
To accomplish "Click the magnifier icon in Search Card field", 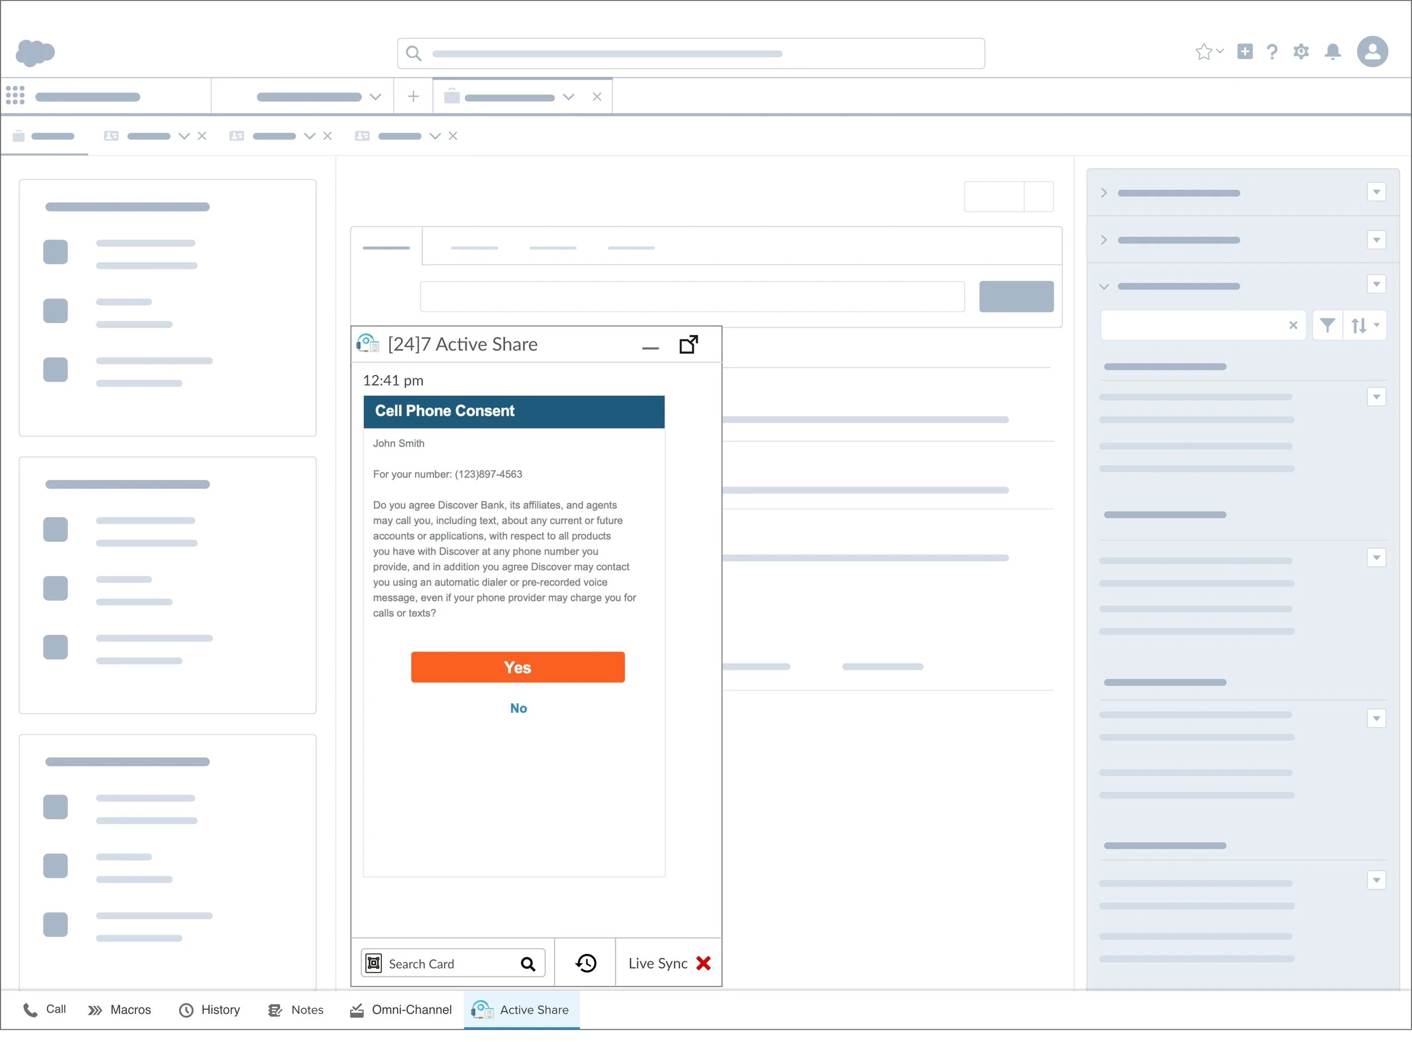I will pos(528,964).
